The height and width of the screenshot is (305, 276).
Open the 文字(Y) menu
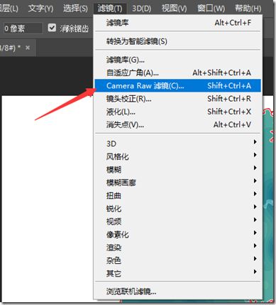40,9
